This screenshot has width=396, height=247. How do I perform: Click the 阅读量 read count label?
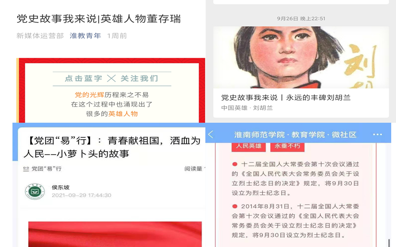[195, 168]
